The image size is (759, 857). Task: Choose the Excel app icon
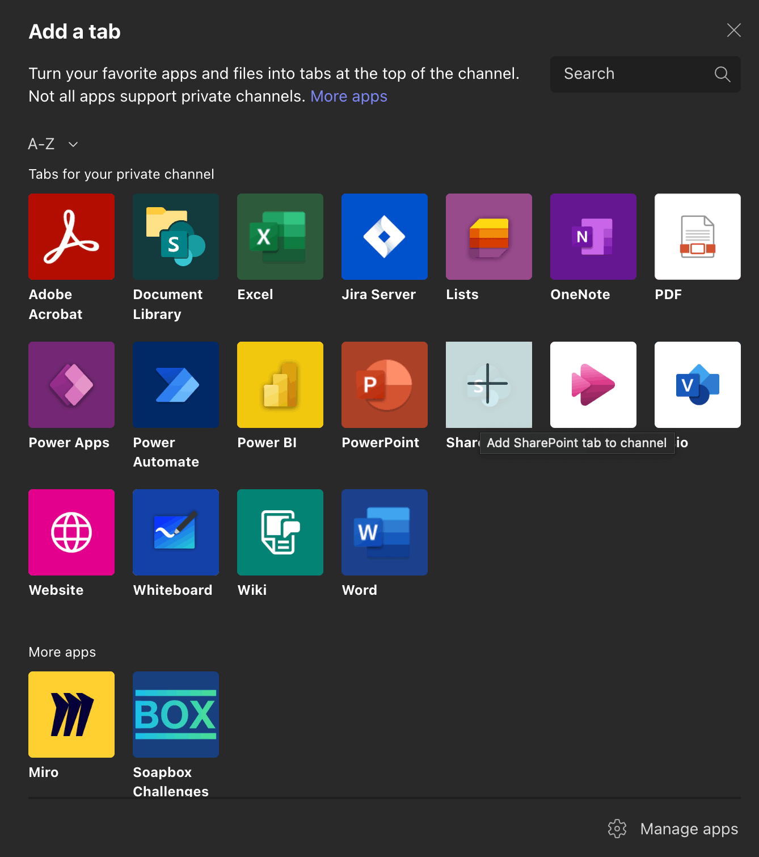280,237
